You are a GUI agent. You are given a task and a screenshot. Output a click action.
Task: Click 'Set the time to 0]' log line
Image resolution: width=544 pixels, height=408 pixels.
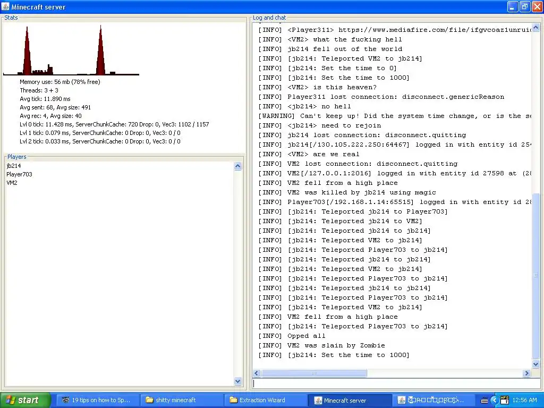click(x=327, y=68)
